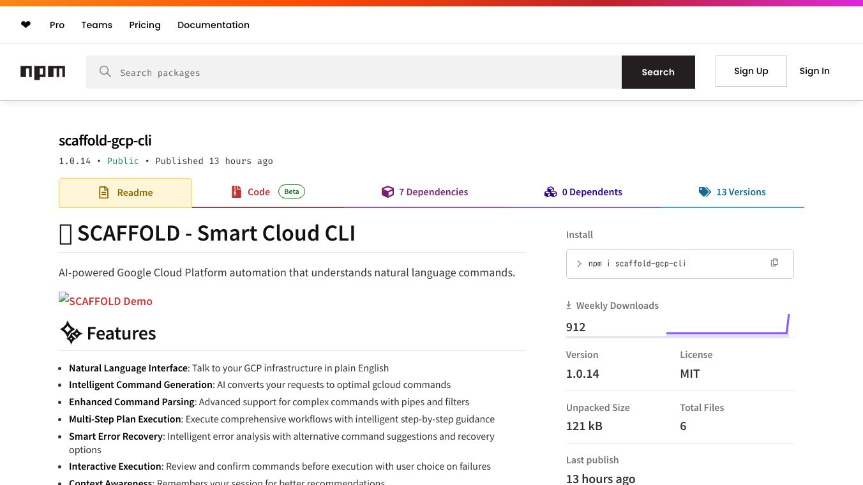The width and height of the screenshot is (863, 485).
Task: Open the Pro menu item
Action: (57, 25)
